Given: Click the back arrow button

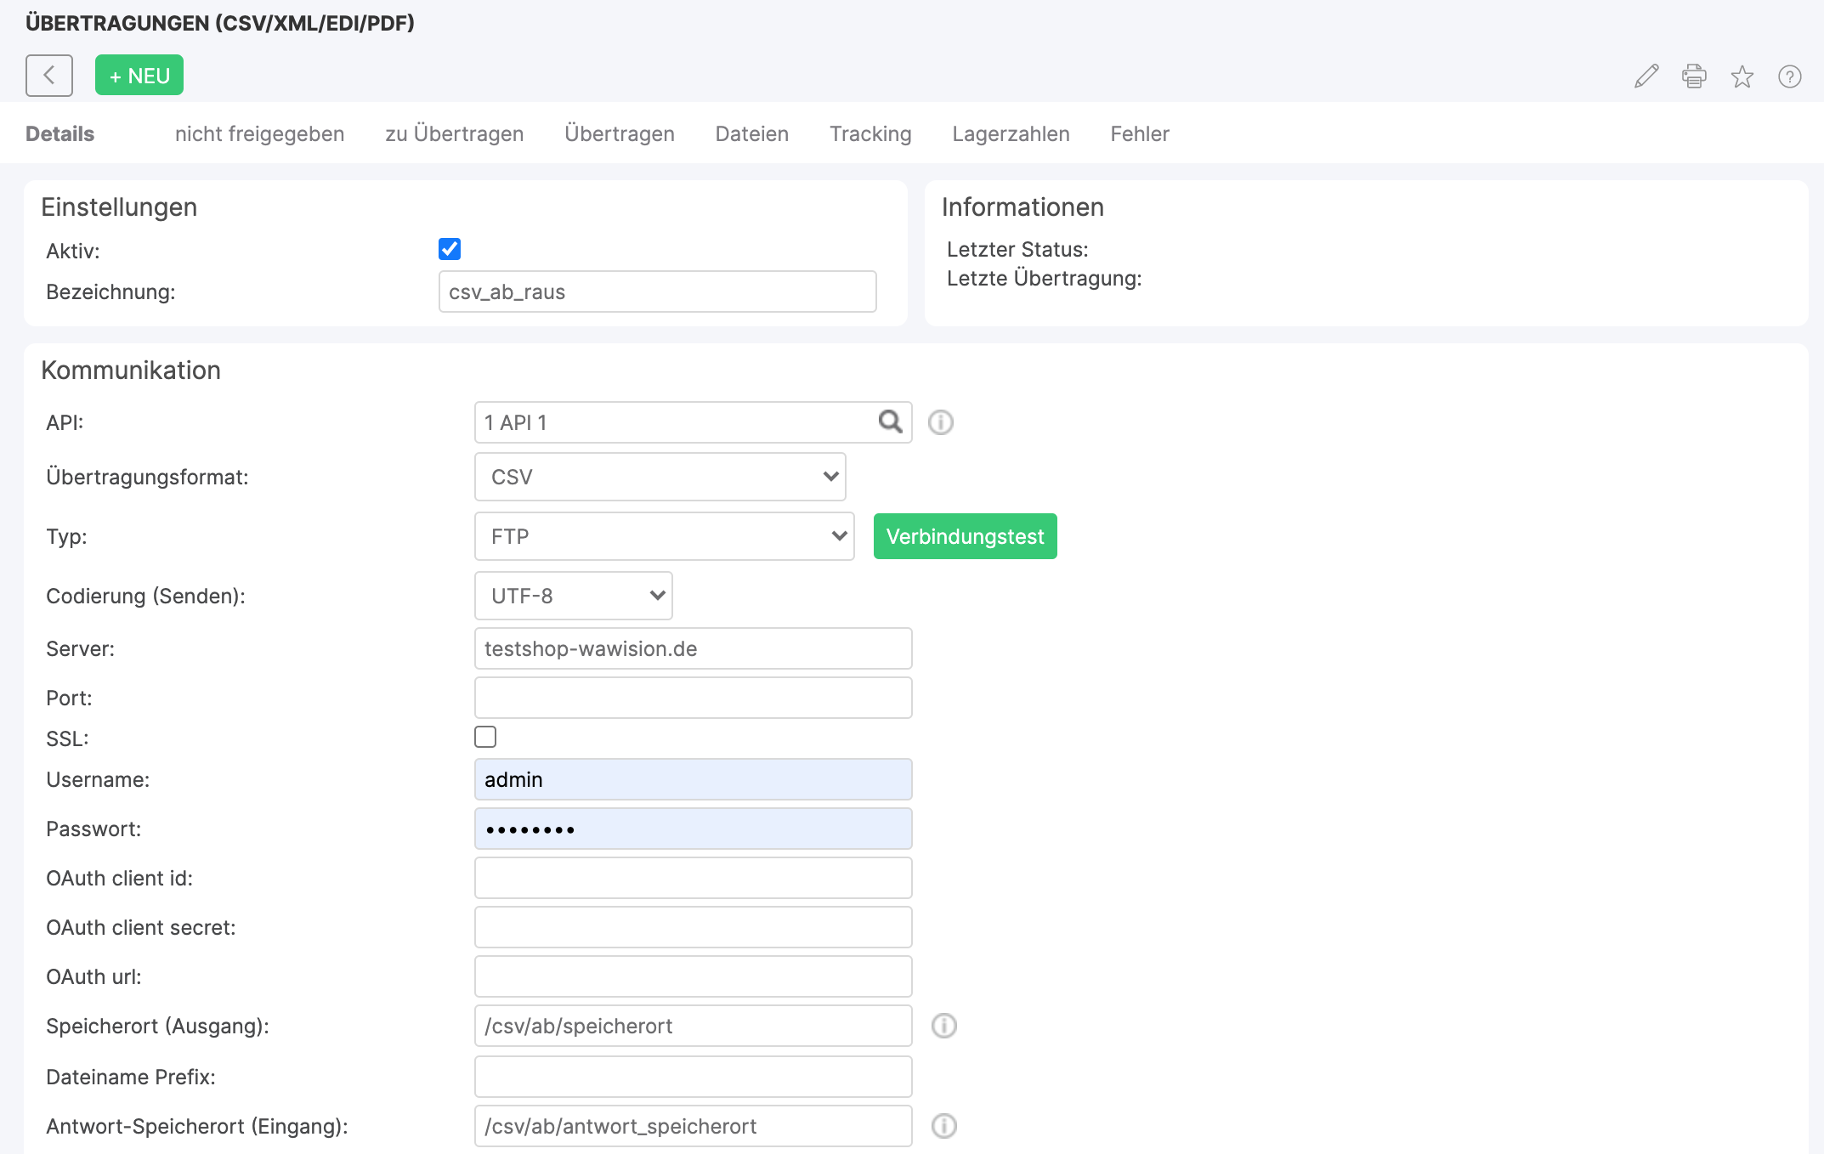Looking at the screenshot, I should [x=49, y=76].
